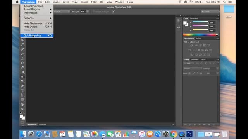The image size is (248, 139).
Task: Switch foreground and background colors
Action: click(24, 113)
